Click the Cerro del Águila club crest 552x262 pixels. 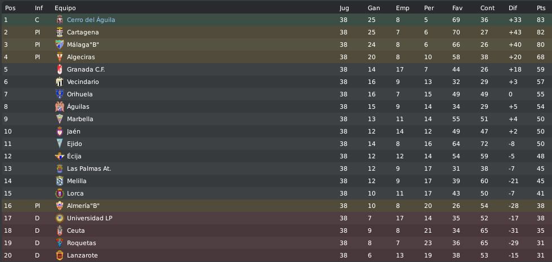(60, 20)
